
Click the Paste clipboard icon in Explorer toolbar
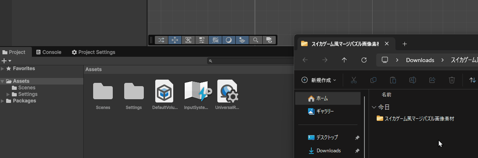point(393,80)
